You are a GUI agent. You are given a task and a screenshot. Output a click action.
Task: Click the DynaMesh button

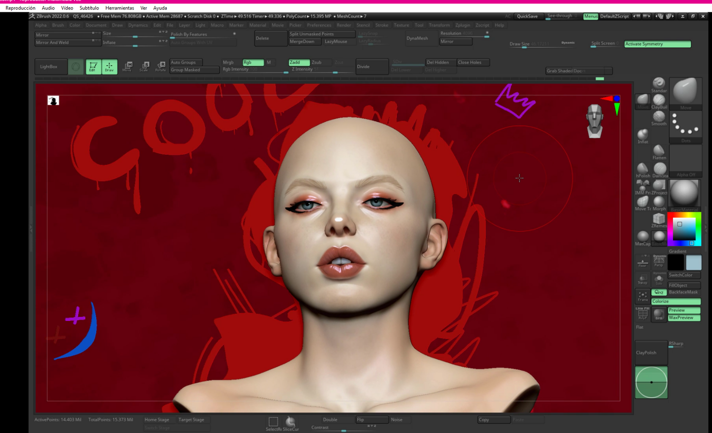[x=421, y=38]
